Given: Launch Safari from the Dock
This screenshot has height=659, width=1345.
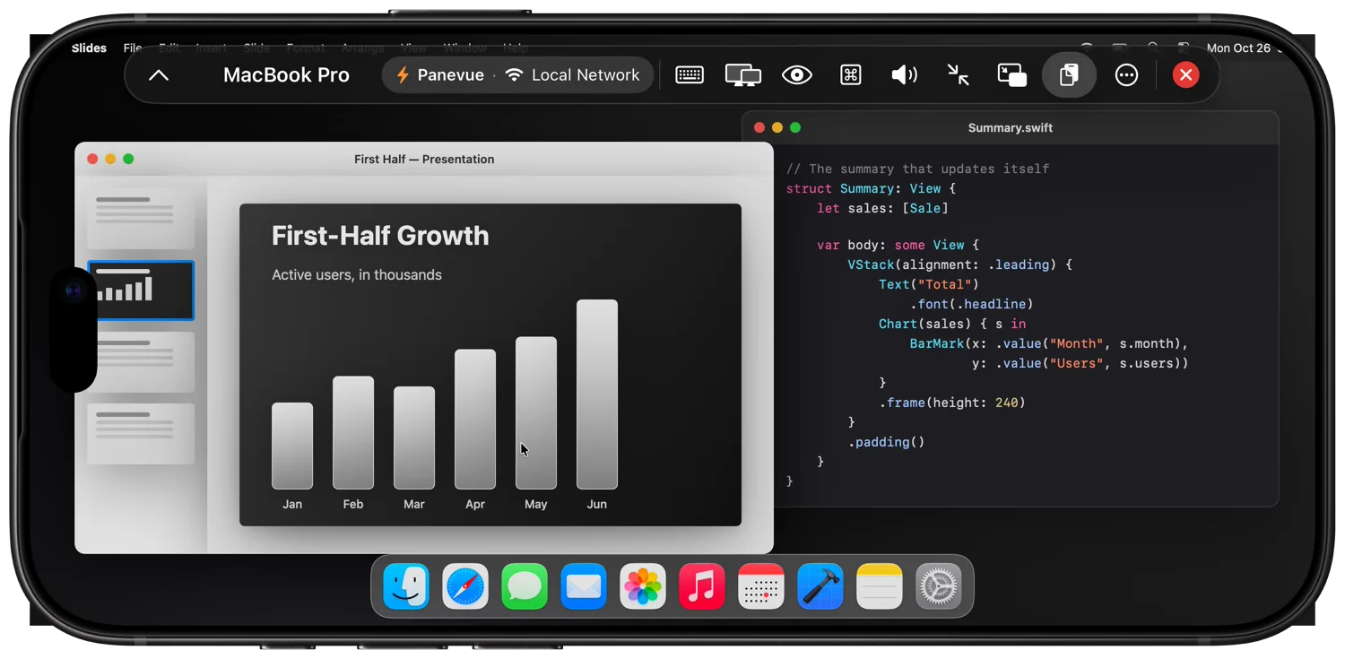Looking at the screenshot, I should pyautogui.click(x=465, y=587).
